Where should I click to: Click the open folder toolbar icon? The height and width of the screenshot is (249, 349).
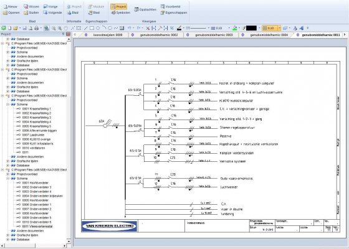click(15, 28)
